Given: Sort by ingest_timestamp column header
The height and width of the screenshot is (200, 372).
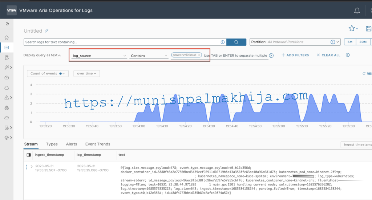Looking at the screenshot, I should (49, 155).
